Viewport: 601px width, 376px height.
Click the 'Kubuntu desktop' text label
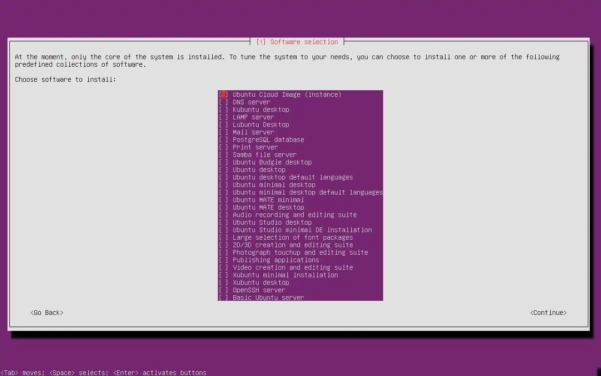coord(261,110)
